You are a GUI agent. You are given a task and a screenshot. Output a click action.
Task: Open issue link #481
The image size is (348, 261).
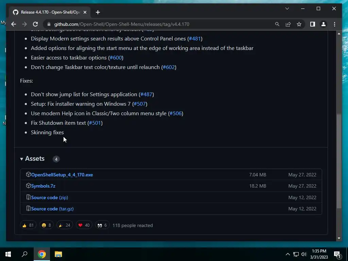click(x=195, y=39)
